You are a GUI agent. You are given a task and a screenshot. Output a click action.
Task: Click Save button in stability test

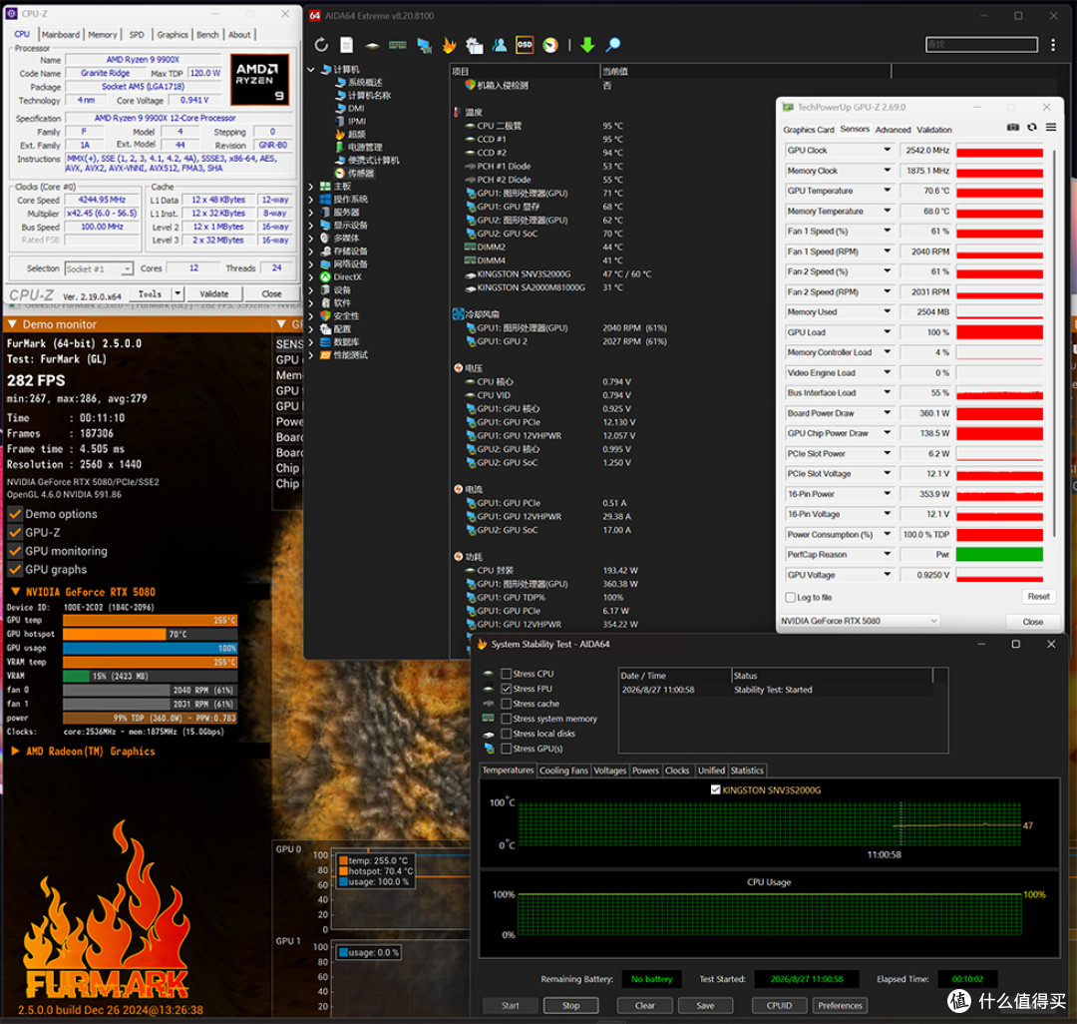(705, 1005)
